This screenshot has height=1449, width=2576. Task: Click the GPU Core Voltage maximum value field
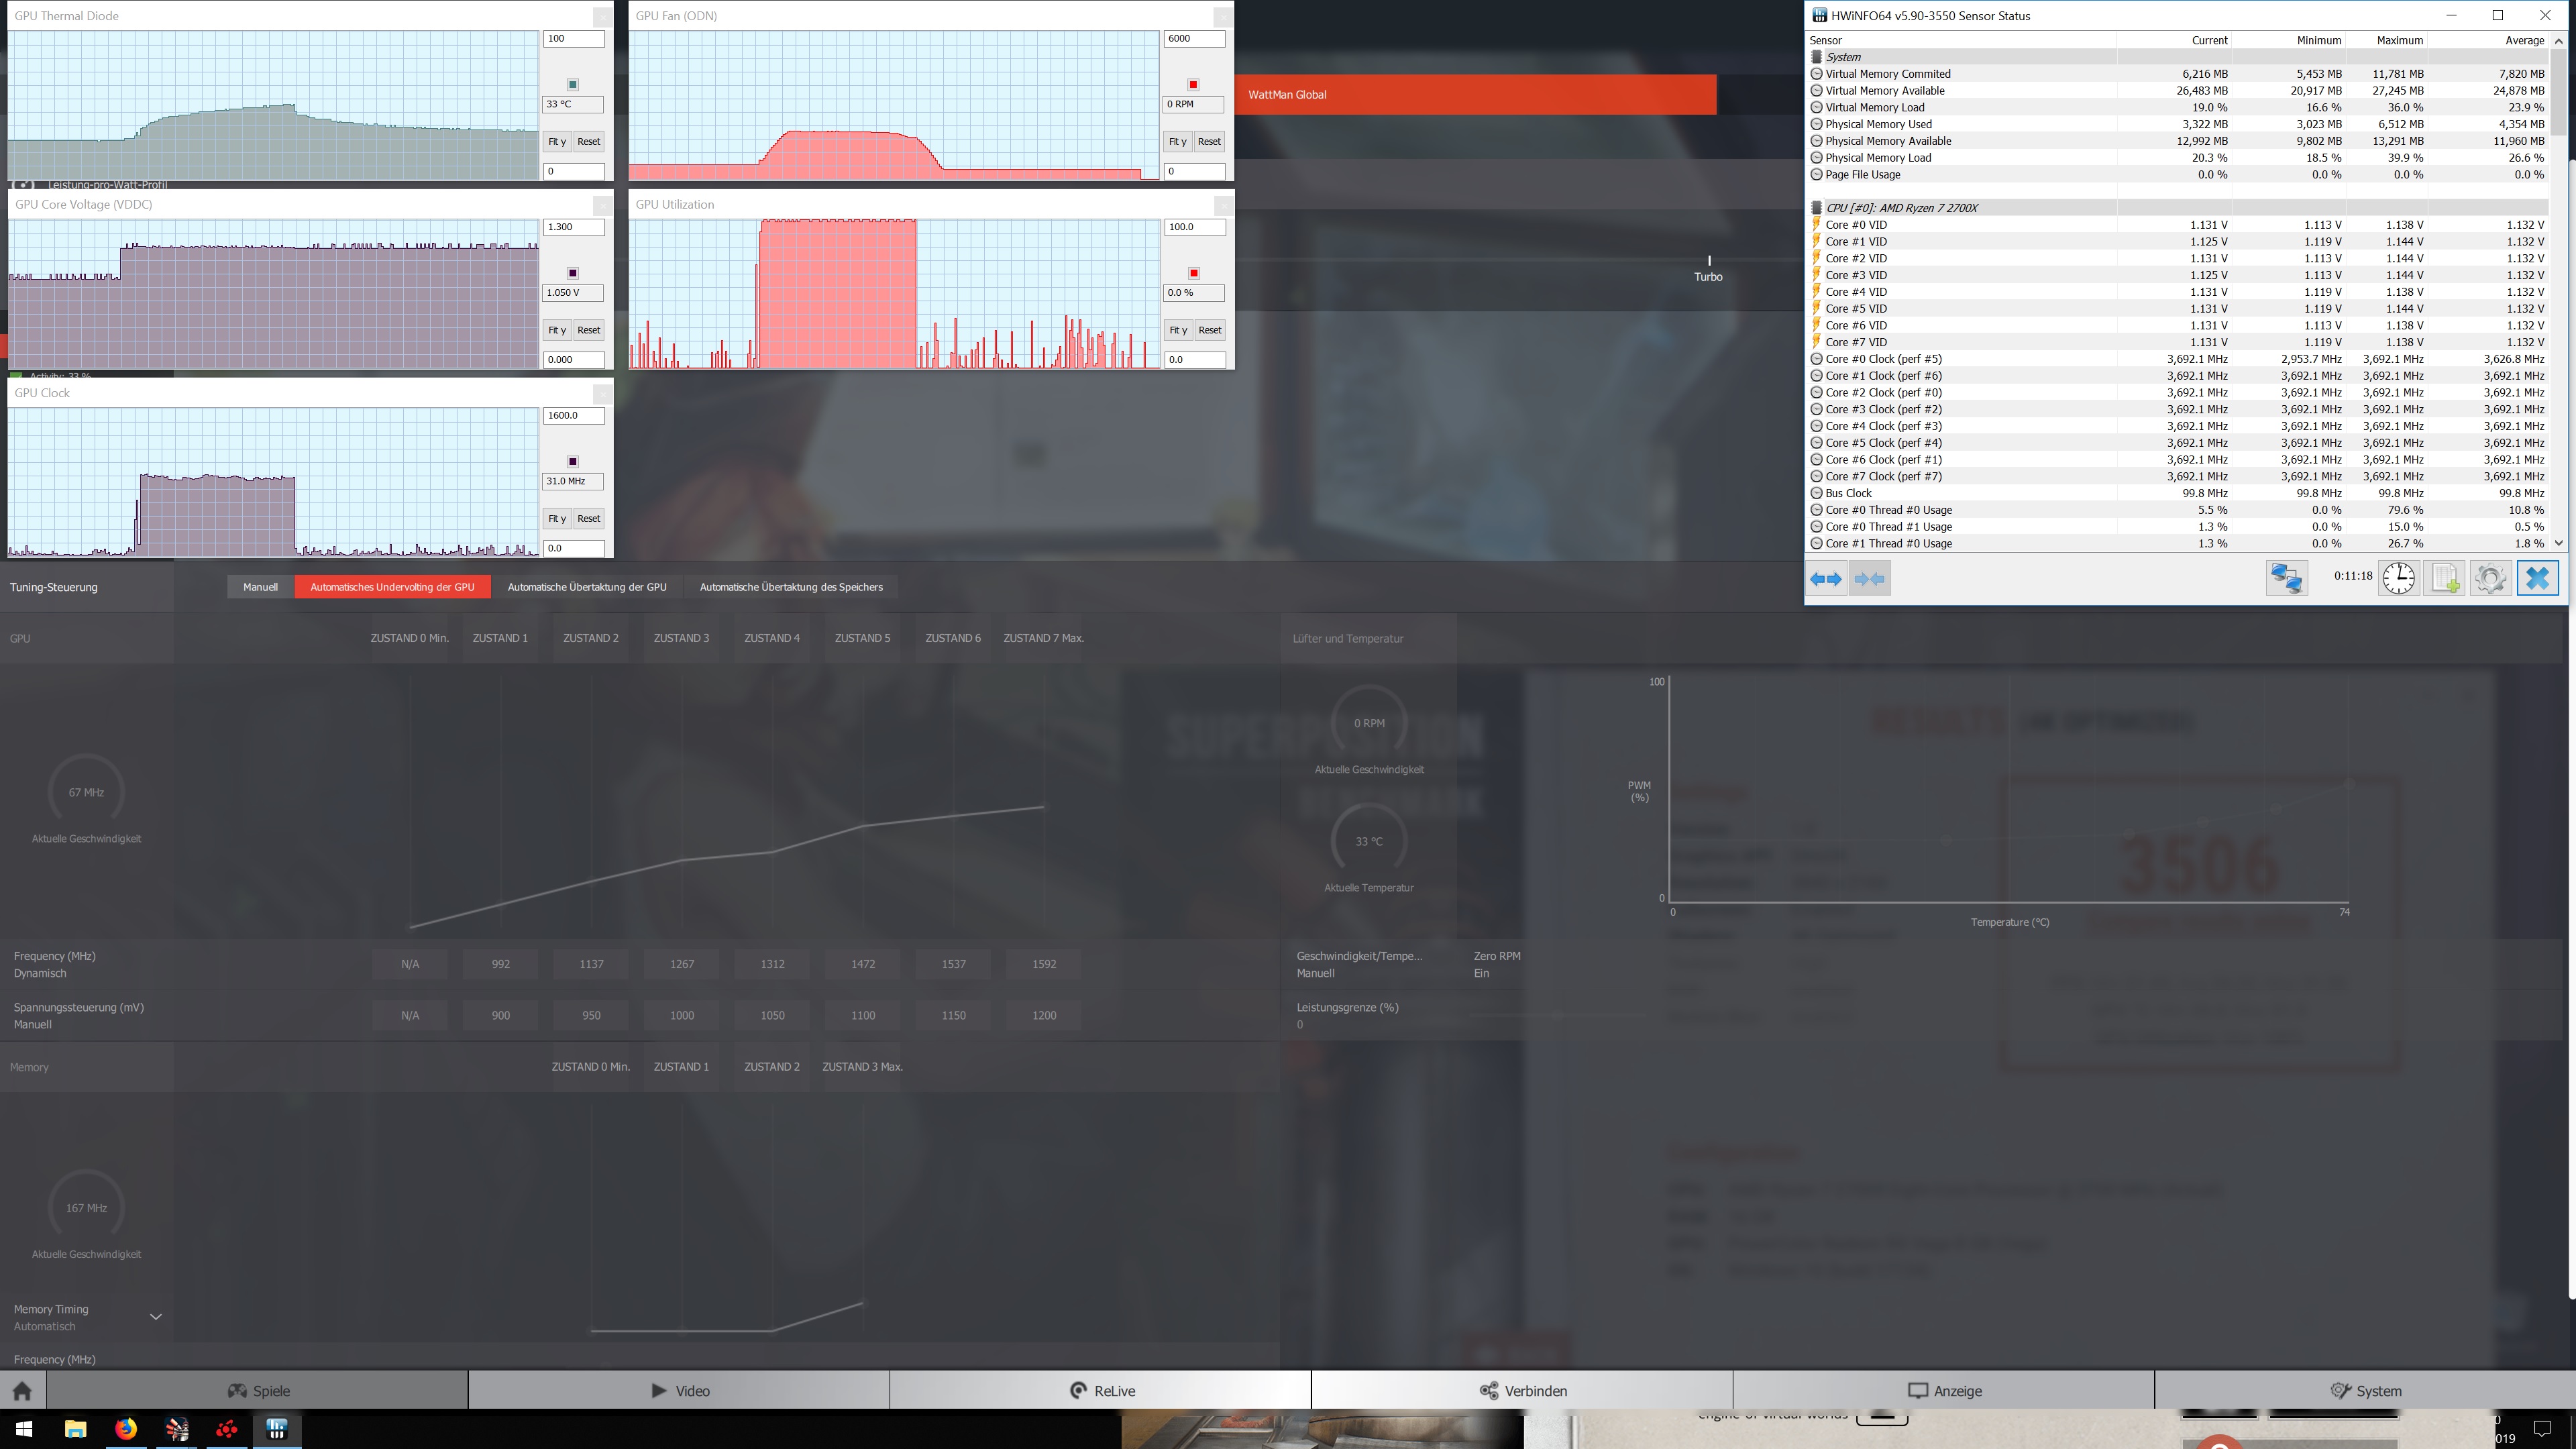pos(573,227)
